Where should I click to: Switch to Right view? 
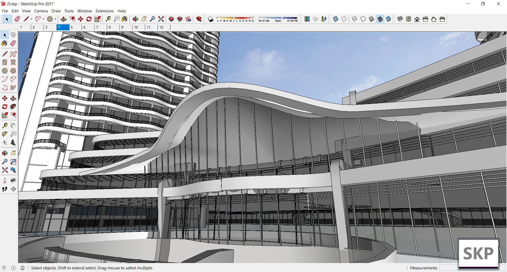click(425, 19)
